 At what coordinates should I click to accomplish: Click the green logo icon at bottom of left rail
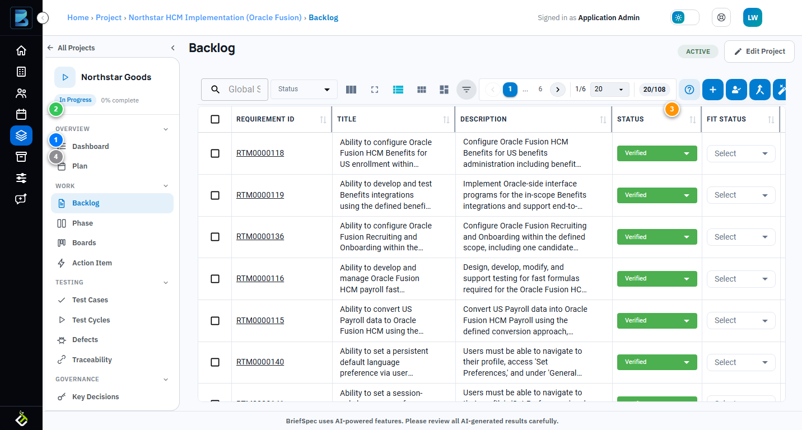(21, 418)
